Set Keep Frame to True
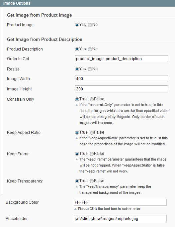 click(x=77, y=154)
